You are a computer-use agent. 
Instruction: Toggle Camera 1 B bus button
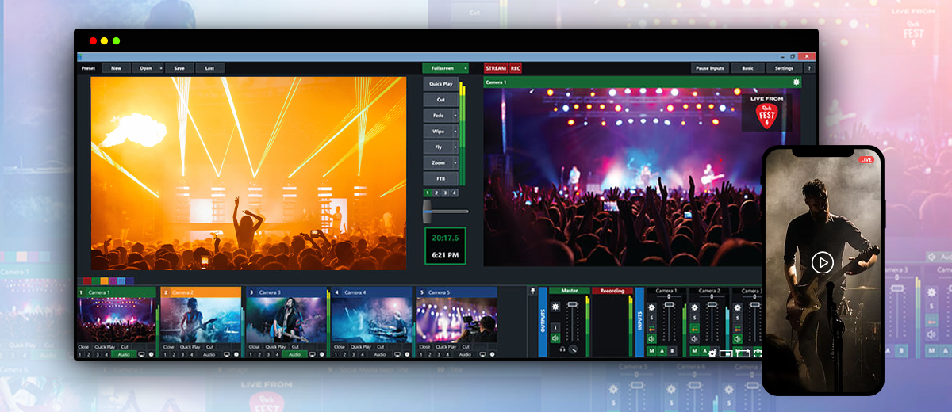coord(673,351)
